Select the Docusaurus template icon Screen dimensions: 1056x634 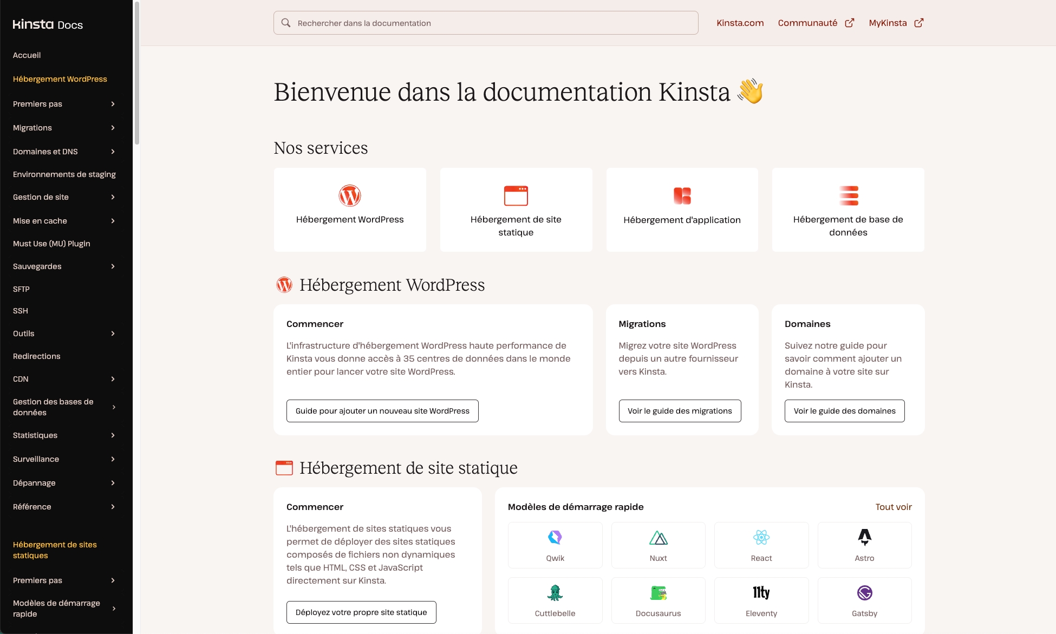coord(658,592)
